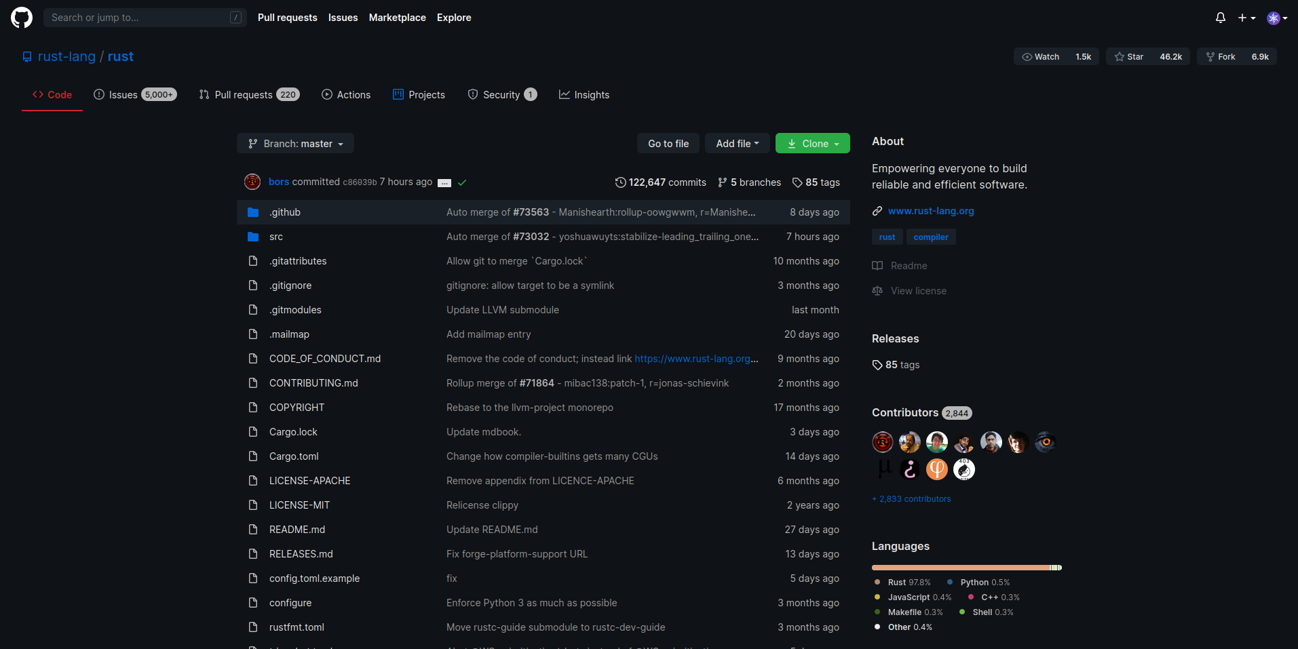
Task: Open www.rust-lang.org link
Action: 931,211
